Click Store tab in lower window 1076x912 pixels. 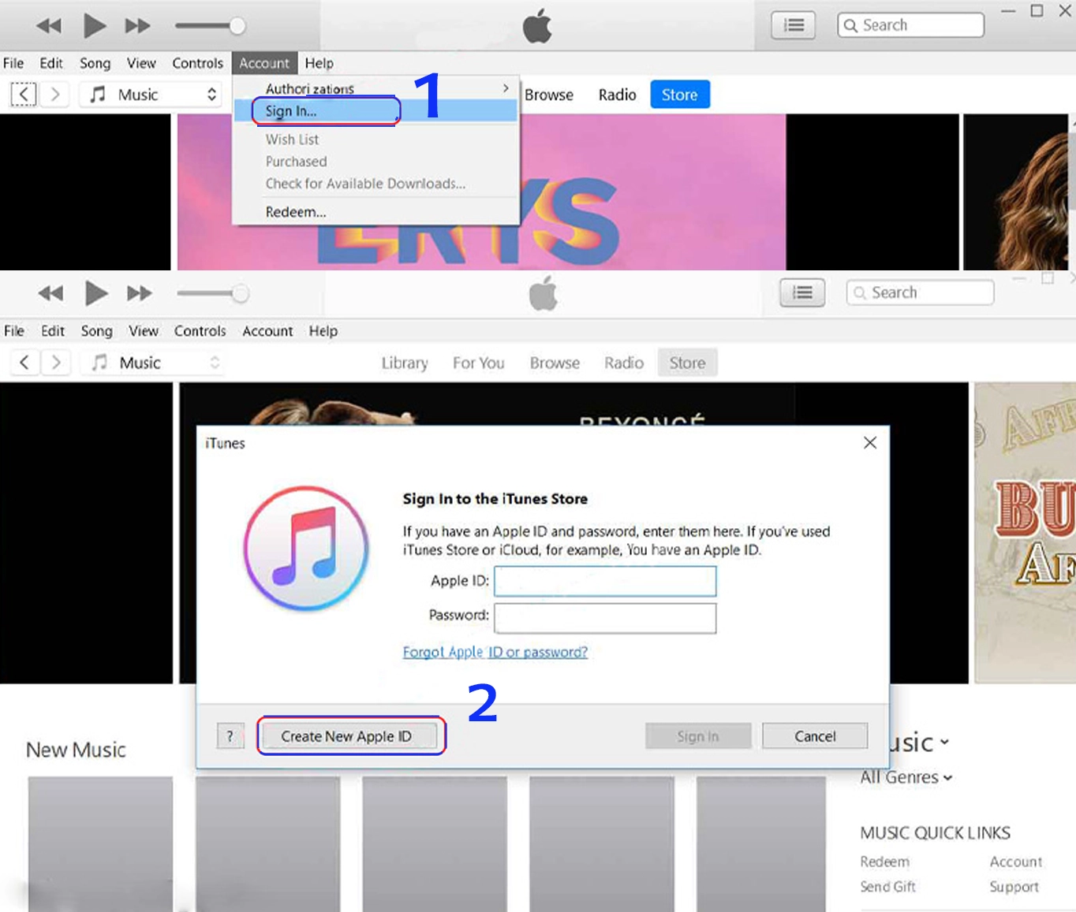click(688, 363)
